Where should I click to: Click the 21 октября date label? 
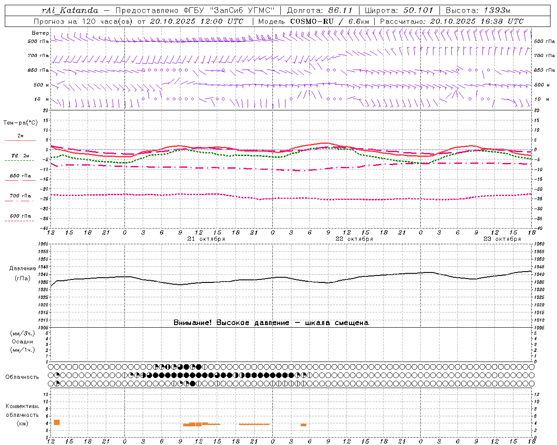pyautogui.click(x=206, y=239)
